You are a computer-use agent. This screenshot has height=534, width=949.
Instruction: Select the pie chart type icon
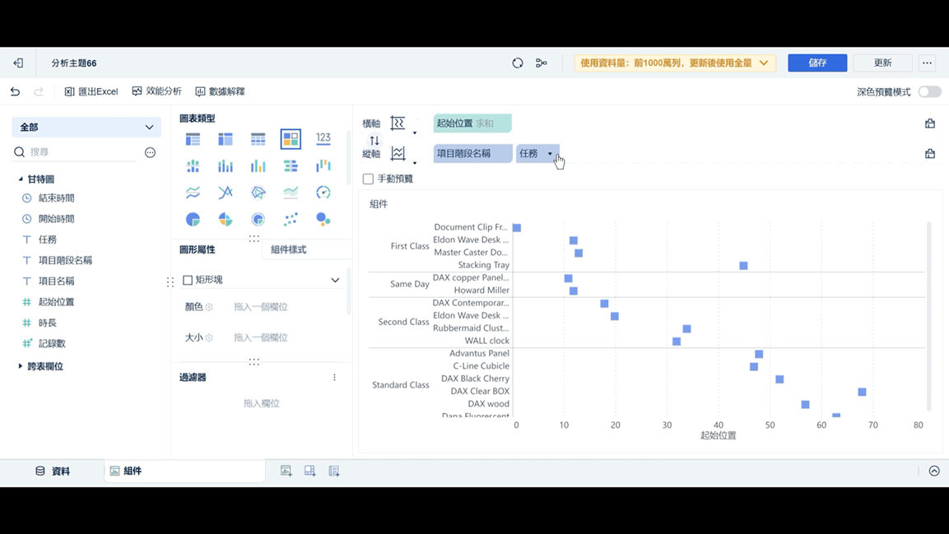pos(192,219)
